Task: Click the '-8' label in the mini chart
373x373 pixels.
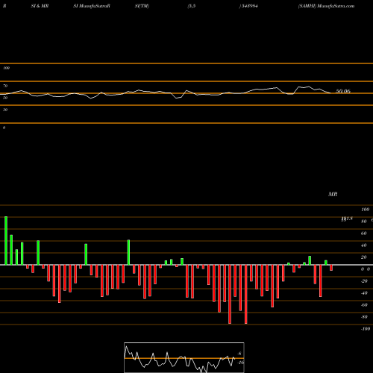Action: tap(239, 354)
